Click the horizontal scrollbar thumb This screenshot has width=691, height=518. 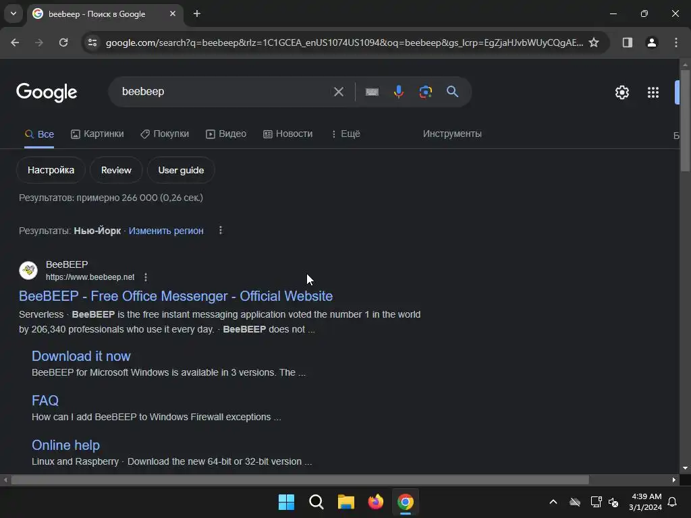click(x=300, y=480)
